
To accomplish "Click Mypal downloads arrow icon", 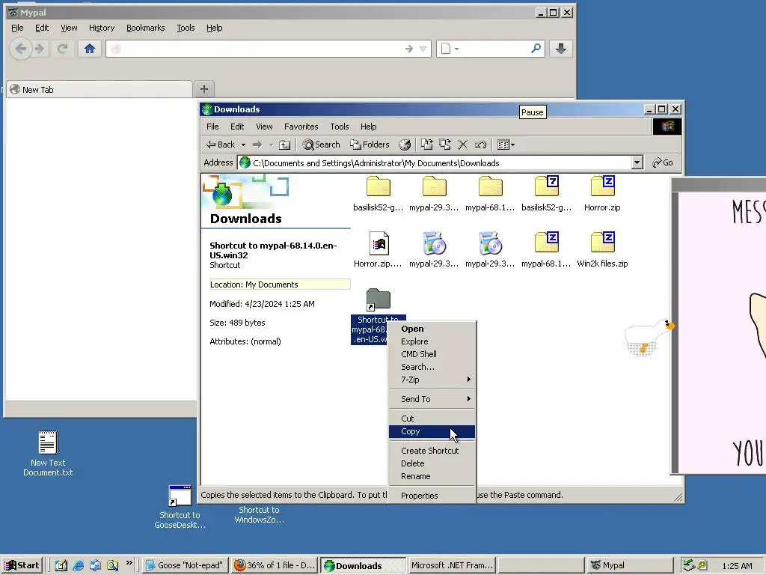I will 561,49.
